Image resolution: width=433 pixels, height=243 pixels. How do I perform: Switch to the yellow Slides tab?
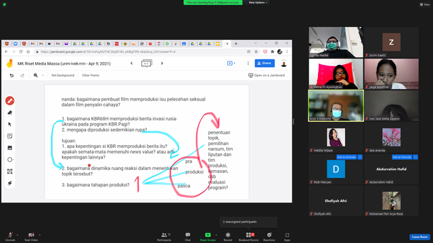click(x=218, y=43)
